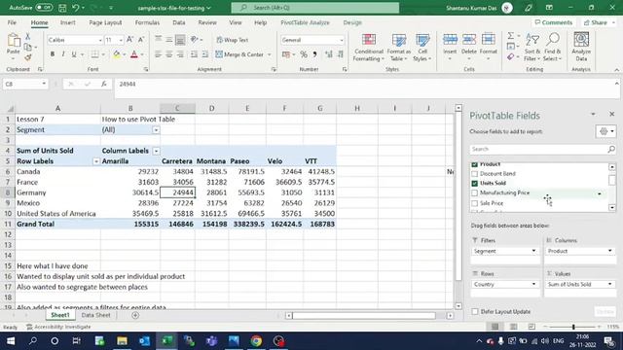Click Insert cells icon
Screen dimensions: 623x350
pos(450,39)
